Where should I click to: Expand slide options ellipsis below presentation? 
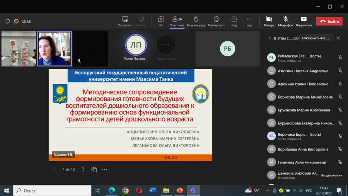pyautogui.click(x=105, y=169)
